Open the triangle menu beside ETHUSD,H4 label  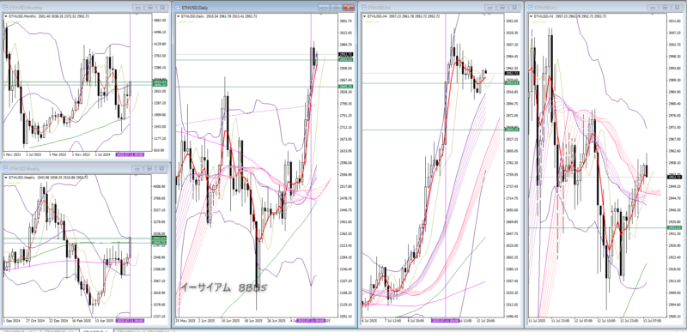(x=364, y=16)
